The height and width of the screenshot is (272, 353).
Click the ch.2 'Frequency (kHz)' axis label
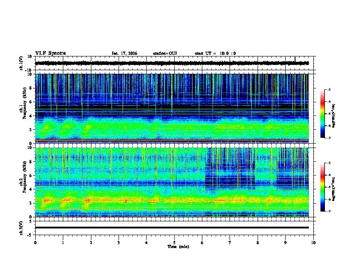pos(25,177)
